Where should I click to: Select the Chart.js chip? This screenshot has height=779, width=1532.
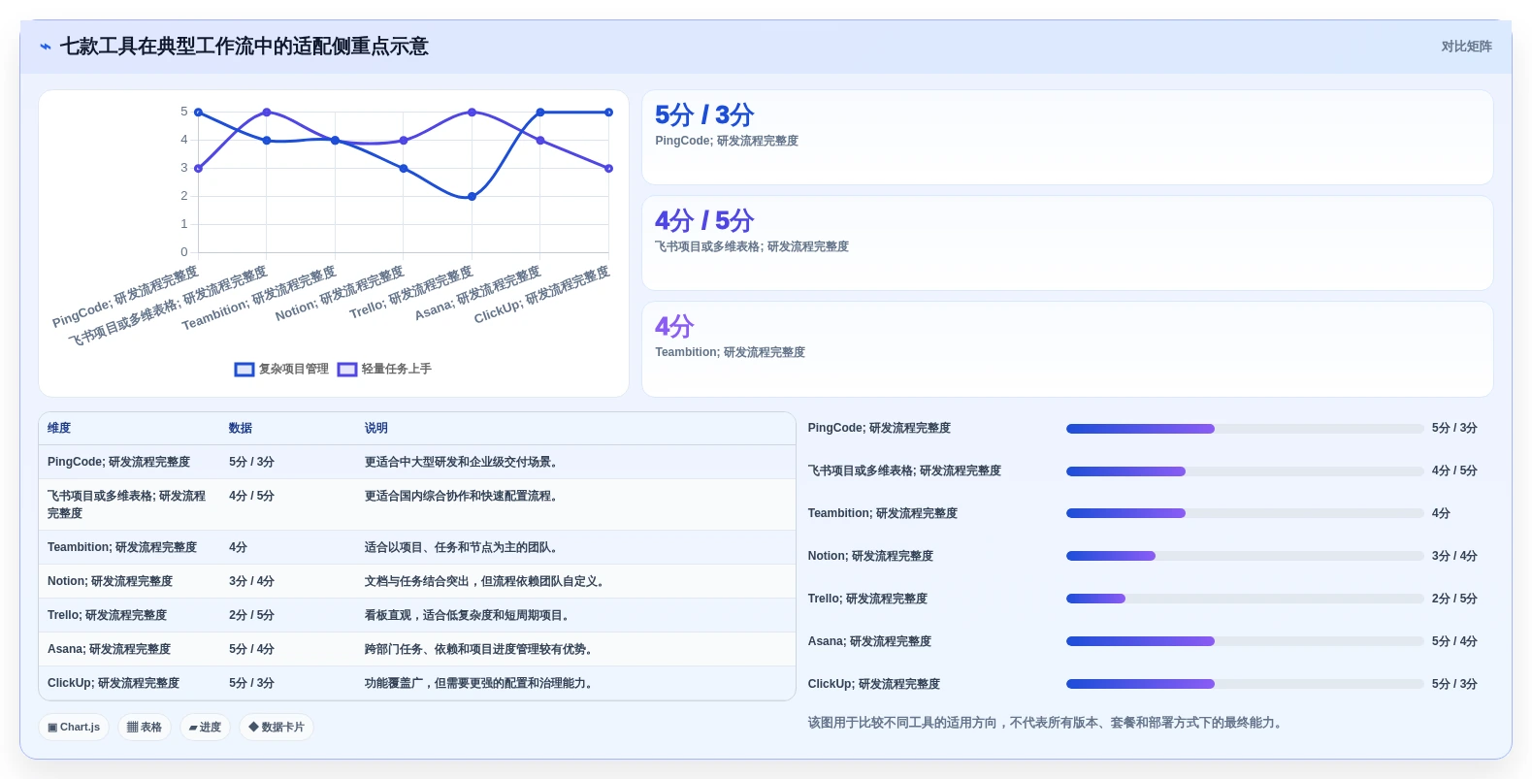click(74, 727)
